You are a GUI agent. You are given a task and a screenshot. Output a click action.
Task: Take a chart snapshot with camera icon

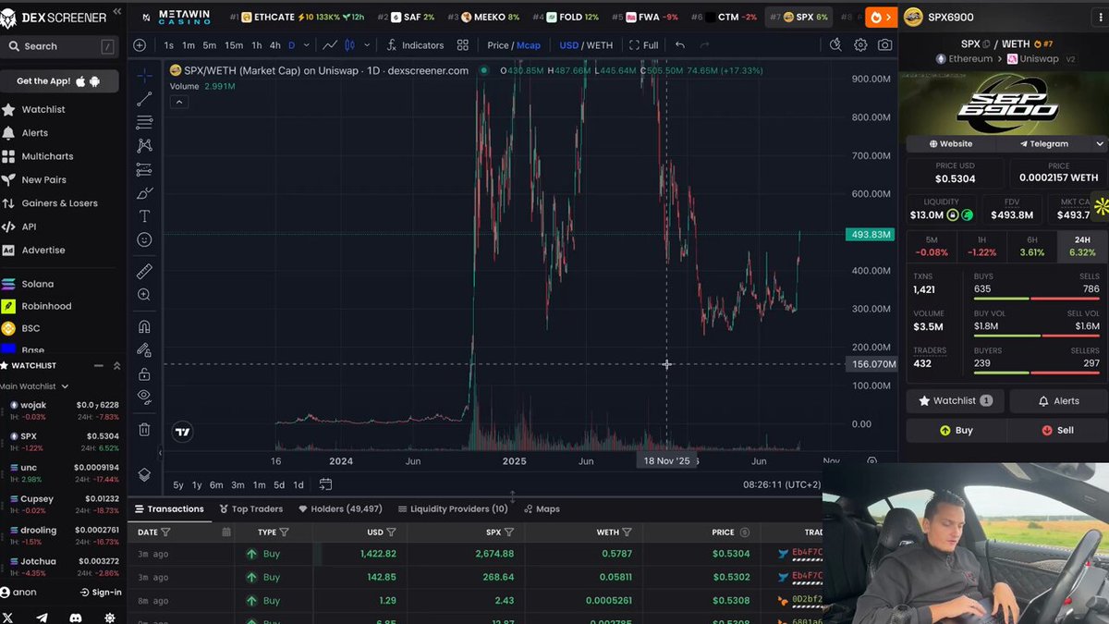pos(885,45)
